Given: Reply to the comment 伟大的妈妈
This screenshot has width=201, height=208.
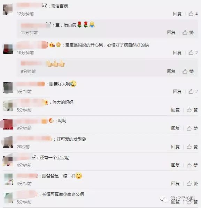Looking at the screenshot, I should [175, 110].
